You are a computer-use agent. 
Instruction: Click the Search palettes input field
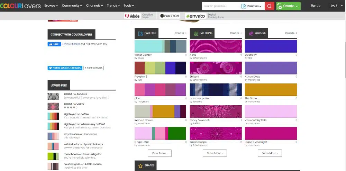click(220, 6)
